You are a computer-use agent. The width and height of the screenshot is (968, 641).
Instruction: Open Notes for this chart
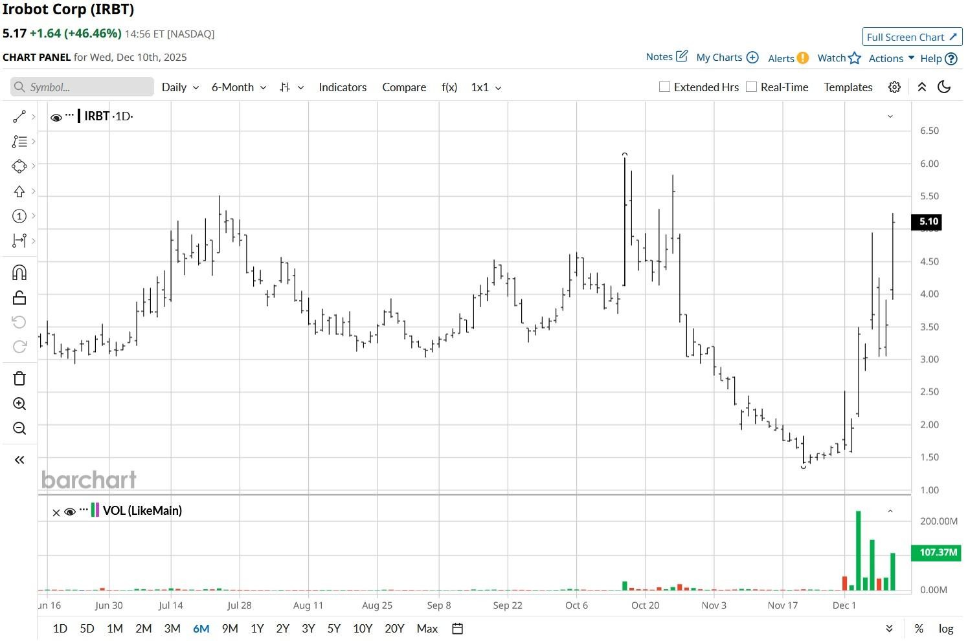[x=666, y=57]
